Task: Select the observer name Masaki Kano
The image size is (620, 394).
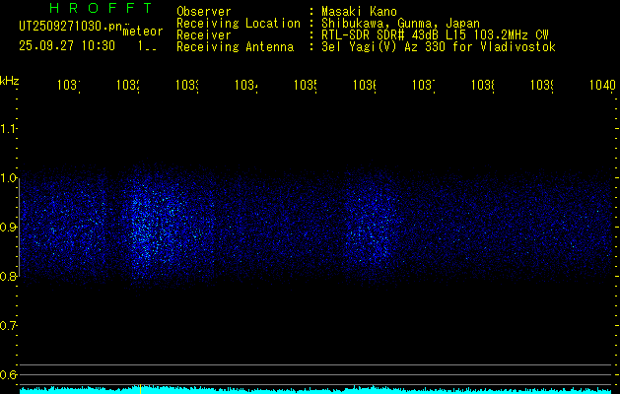Action: [359, 11]
